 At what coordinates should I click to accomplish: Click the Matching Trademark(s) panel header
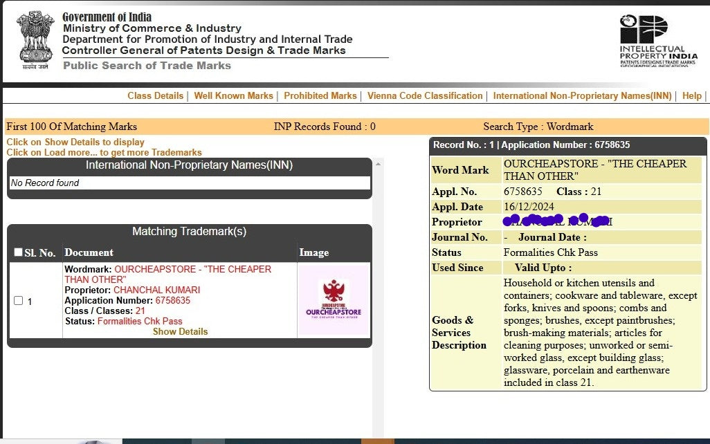(189, 232)
